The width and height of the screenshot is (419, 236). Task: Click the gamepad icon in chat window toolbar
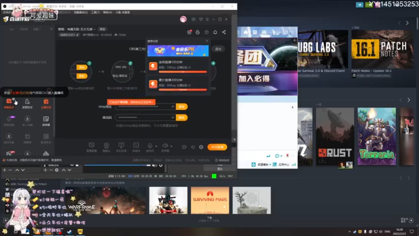(264, 32)
